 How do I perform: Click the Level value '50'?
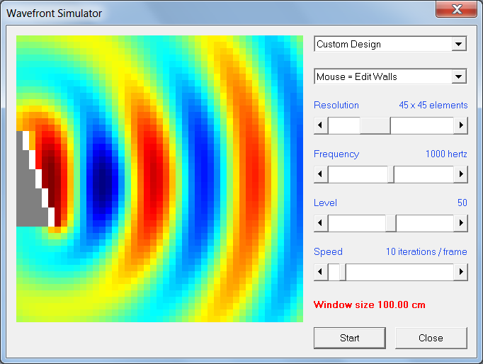click(462, 203)
